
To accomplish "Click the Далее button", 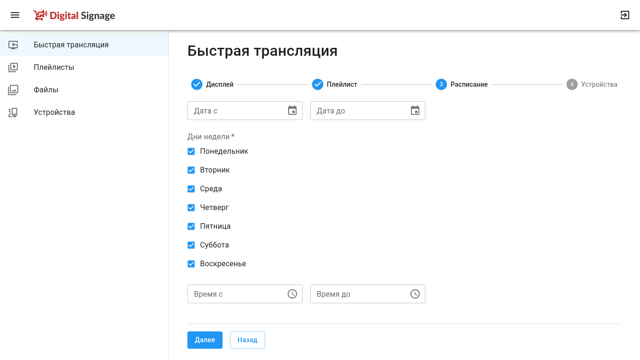I will (x=205, y=340).
